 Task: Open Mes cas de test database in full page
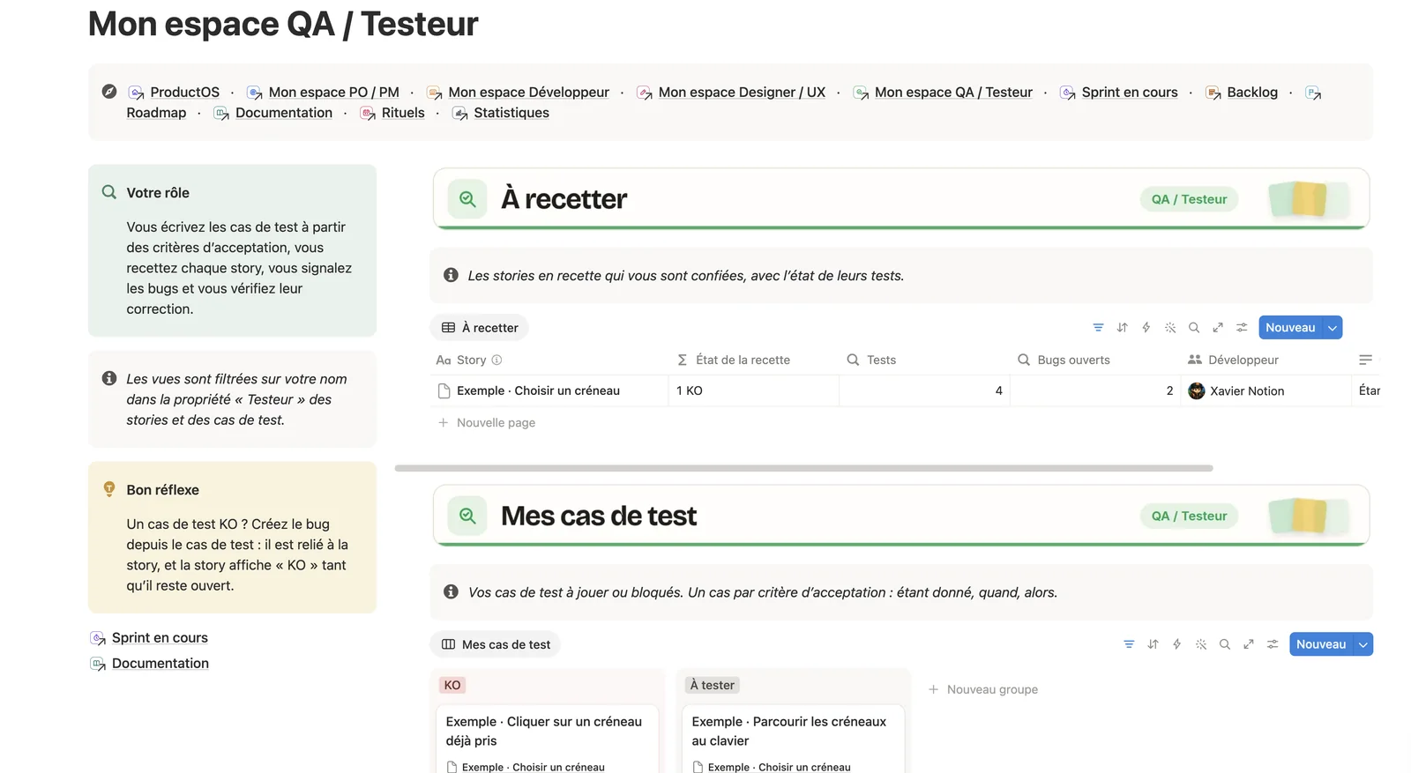(x=1249, y=644)
